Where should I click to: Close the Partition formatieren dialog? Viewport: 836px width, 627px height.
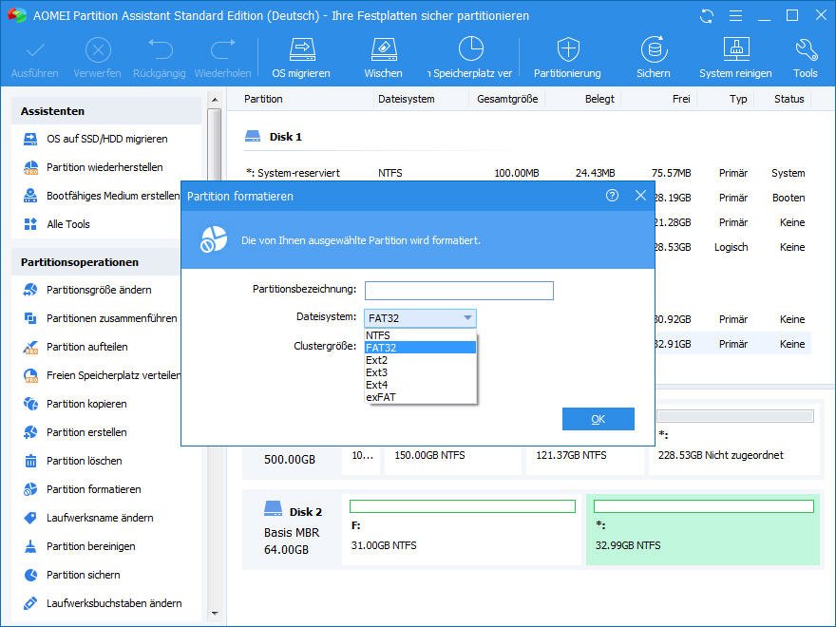640,196
